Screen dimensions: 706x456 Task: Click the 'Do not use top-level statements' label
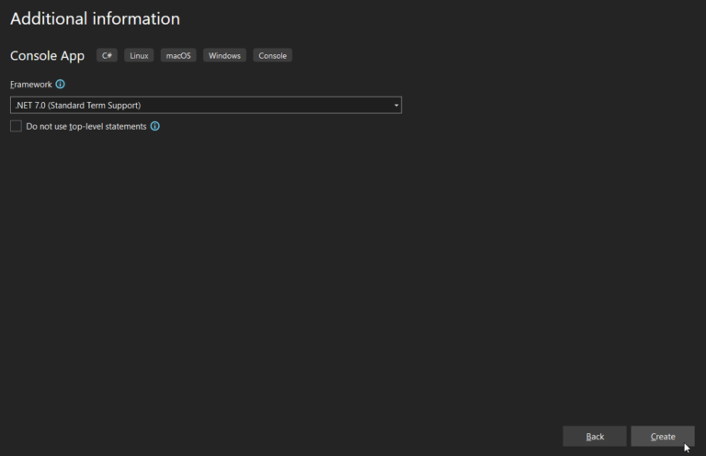pyautogui.click(x=85, y=126)
